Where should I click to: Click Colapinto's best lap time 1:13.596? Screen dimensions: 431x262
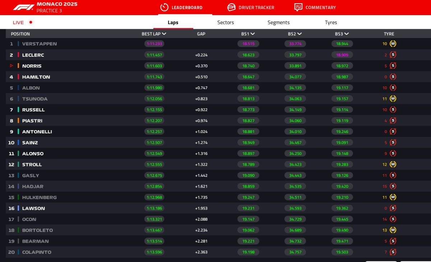(154, 252)
